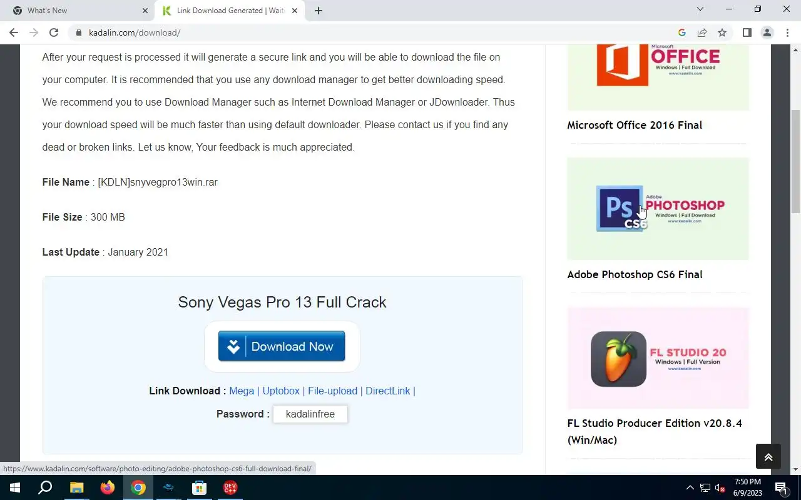Expand the tab search chevron
This screenshot has height=500, width=801.
point(700,9)
